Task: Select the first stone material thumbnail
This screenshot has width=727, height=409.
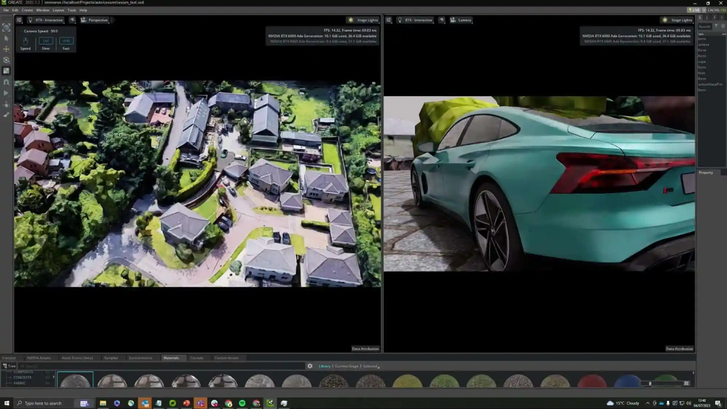Action: (75, 380)
